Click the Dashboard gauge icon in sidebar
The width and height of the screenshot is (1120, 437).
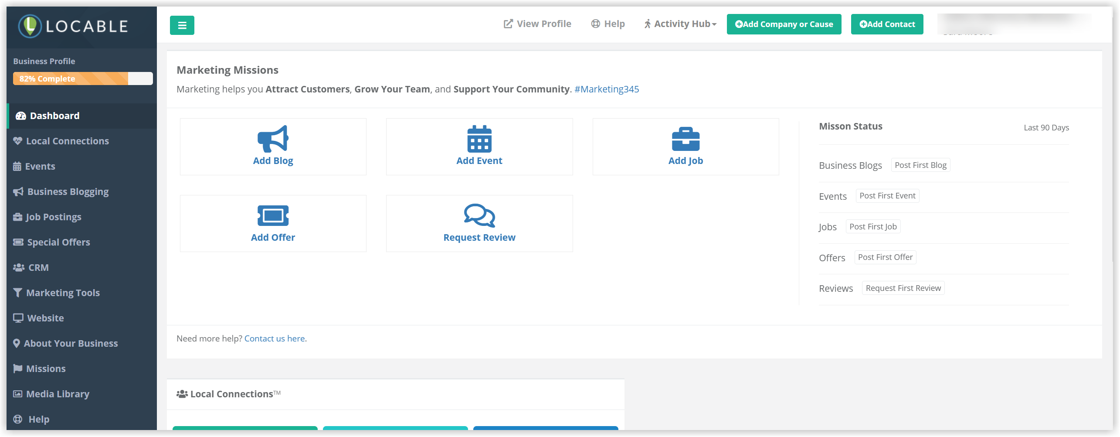[x=21, y=116]
